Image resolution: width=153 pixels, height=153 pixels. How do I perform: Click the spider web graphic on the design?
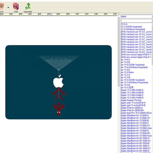(59, 61)
